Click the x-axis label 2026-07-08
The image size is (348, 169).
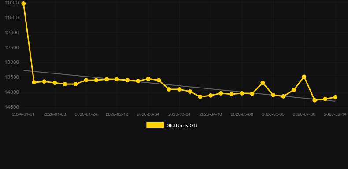pos(304,114)
